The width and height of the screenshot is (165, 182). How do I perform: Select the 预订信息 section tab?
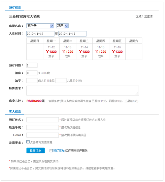click(x=15, y=7)
